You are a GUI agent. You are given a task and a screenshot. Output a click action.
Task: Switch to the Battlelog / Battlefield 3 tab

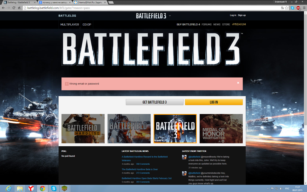[x=19, y=2]
